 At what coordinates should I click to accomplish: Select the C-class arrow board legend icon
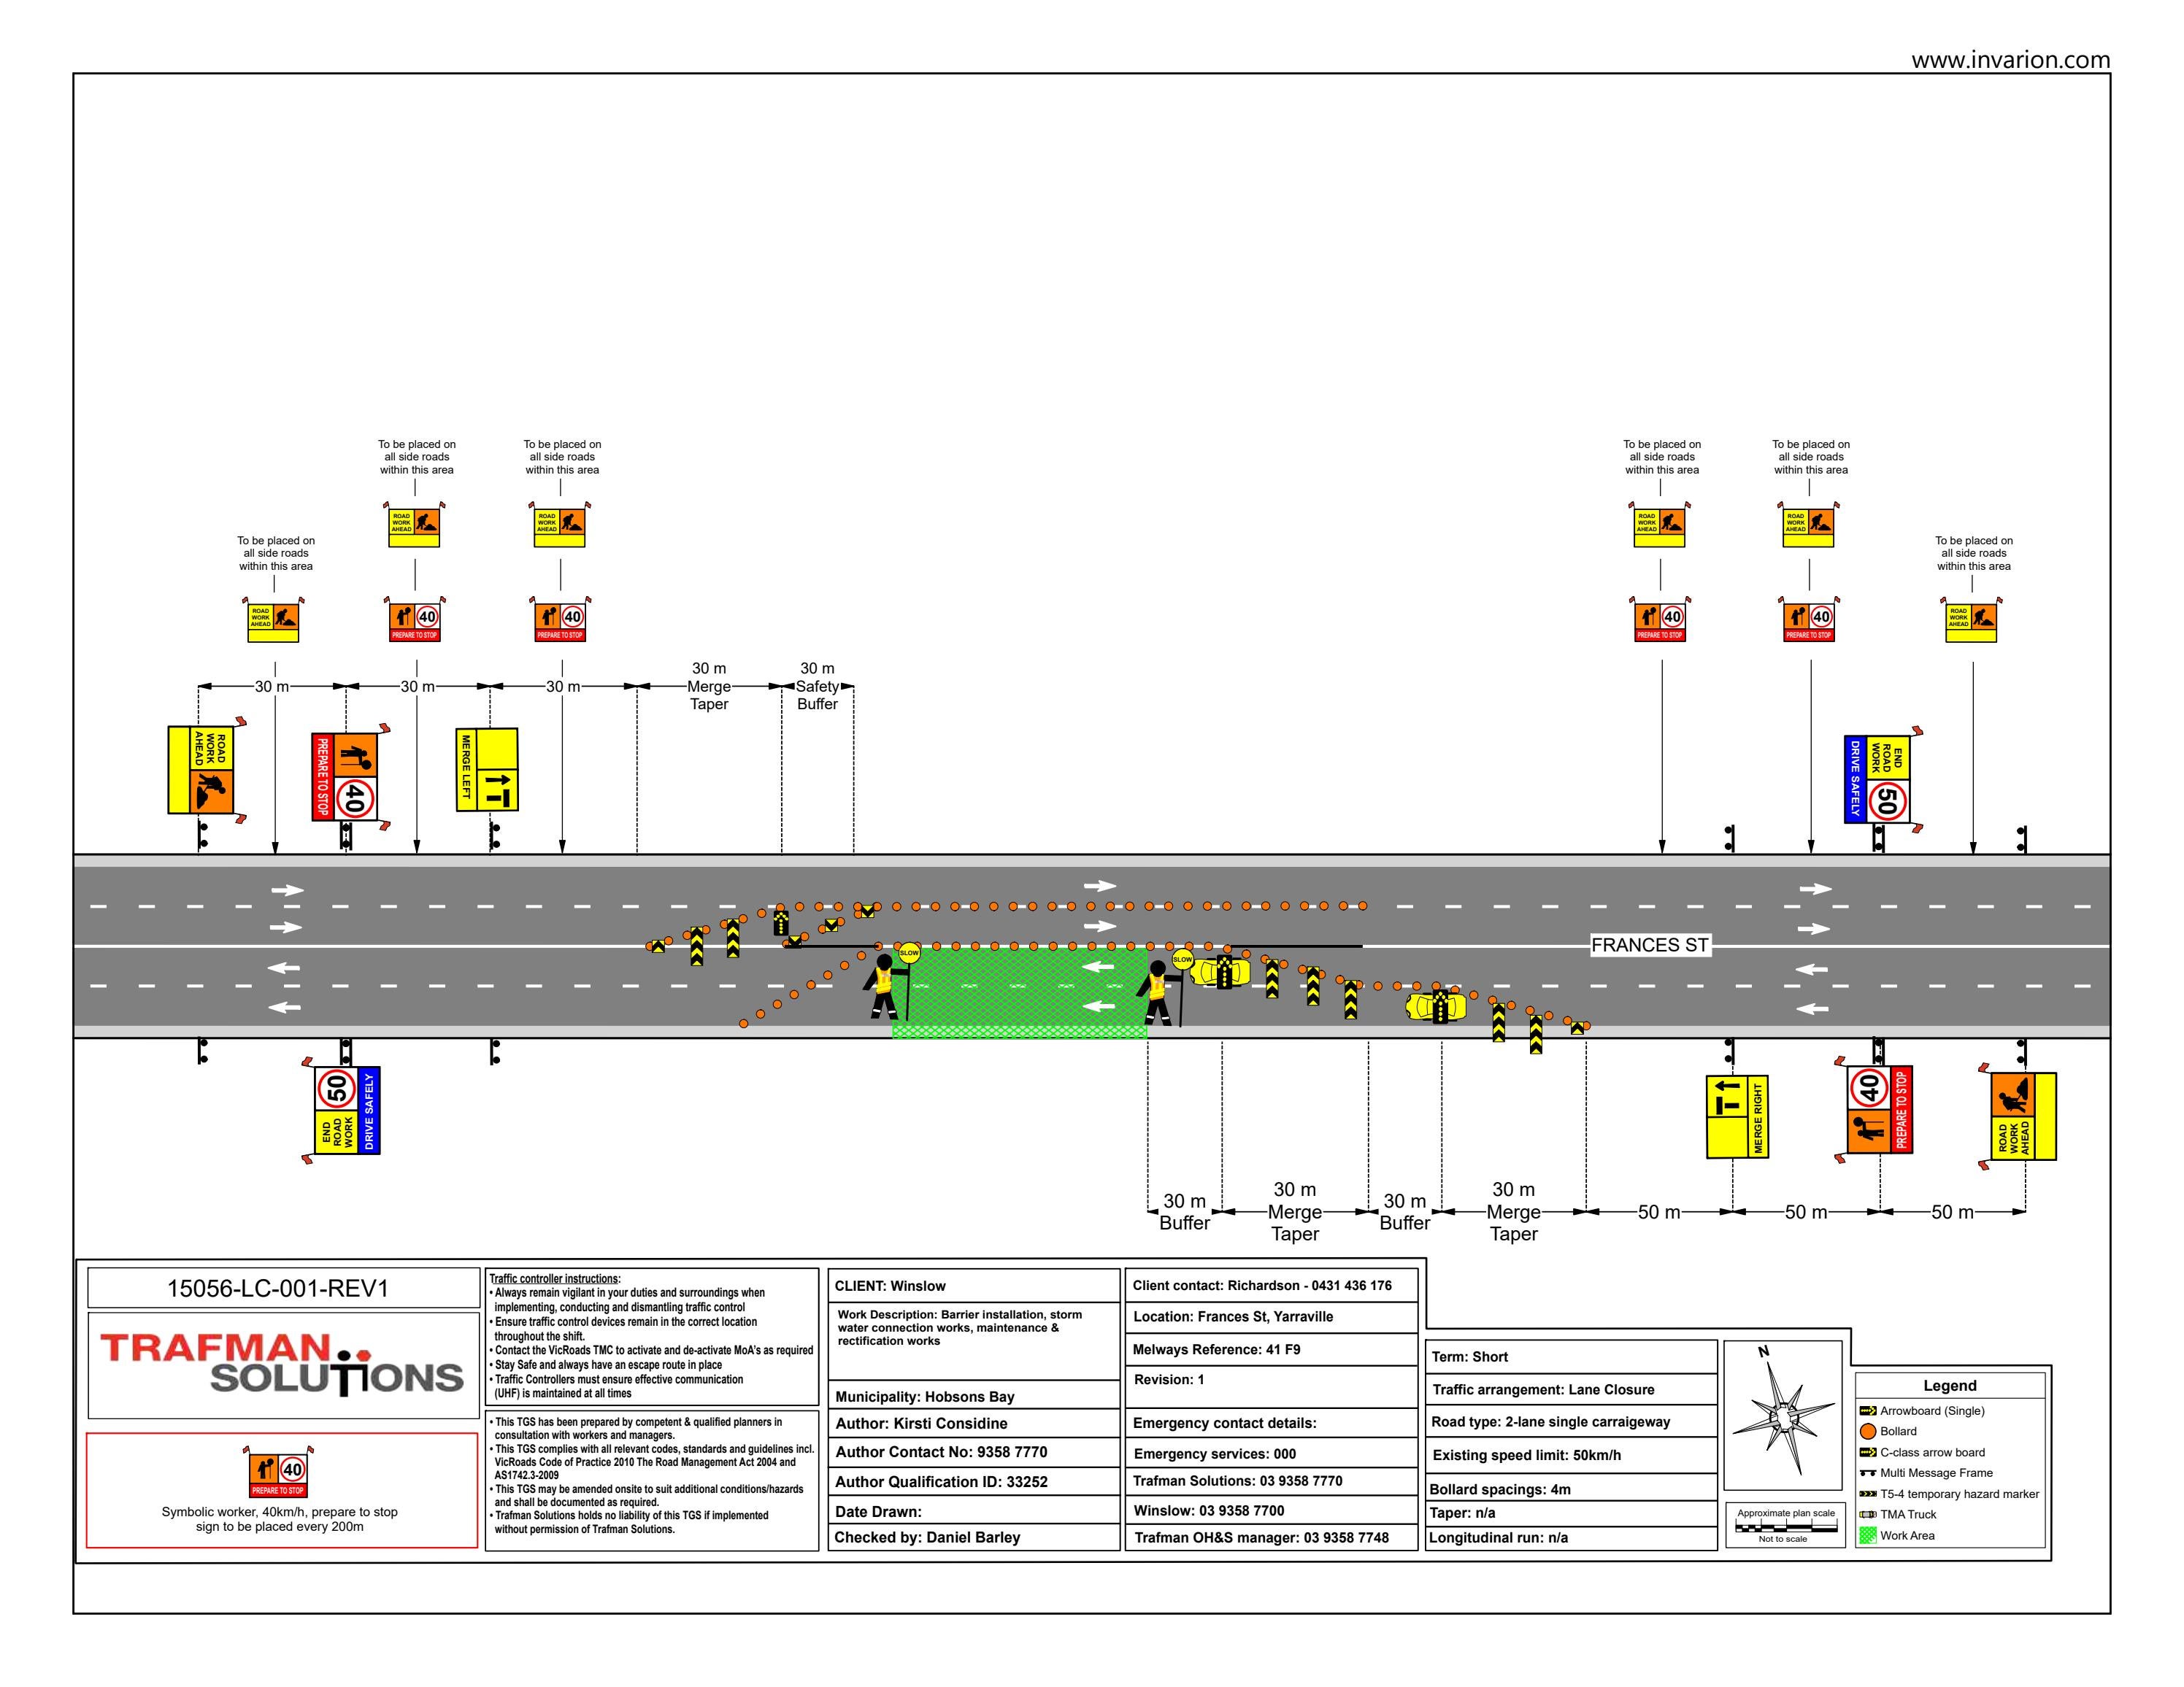(1867, 1453)
